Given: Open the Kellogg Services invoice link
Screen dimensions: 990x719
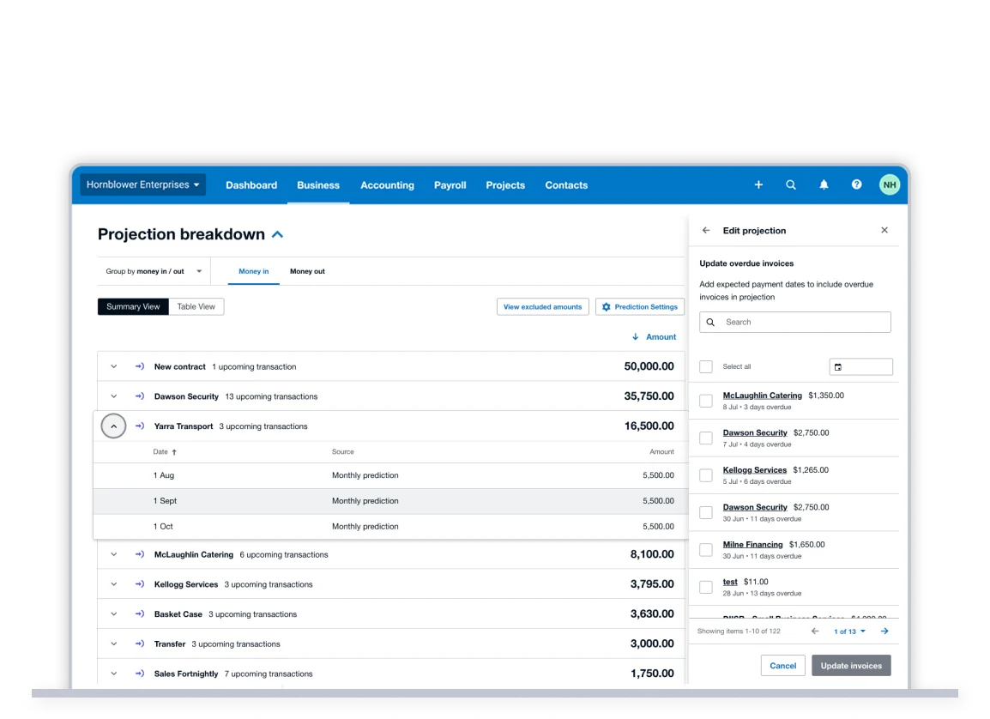Looking at the screenshot, I should [x=754, y=470].
